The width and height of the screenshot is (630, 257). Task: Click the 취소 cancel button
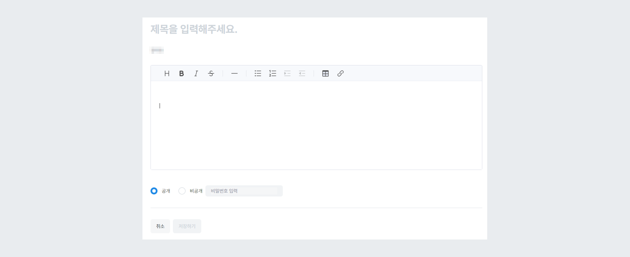[x=160, y=226]
